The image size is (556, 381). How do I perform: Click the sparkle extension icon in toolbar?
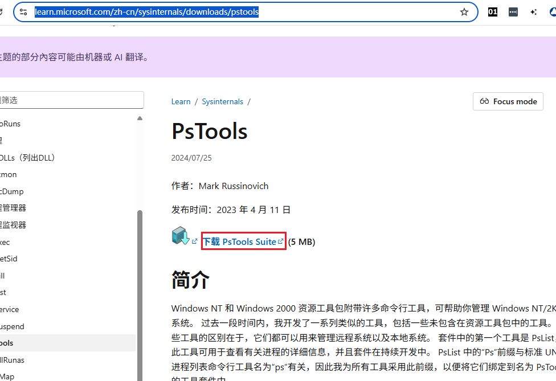pyautogui.click(x=534, y=12)
